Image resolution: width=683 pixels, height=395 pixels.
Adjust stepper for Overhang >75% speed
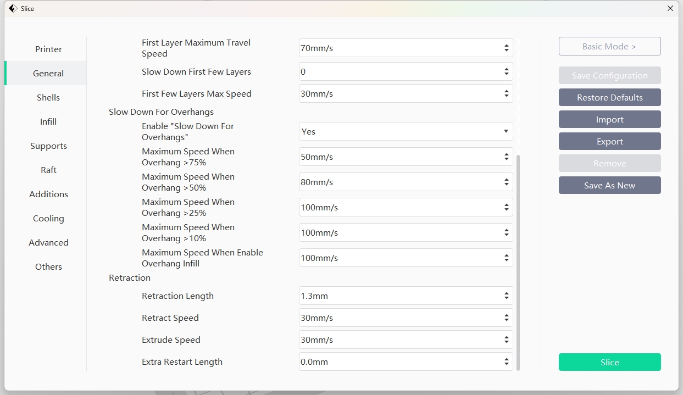(506, 157)
